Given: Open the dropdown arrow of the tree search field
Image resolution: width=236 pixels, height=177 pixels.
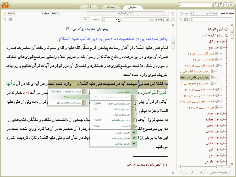Looking at the screenshot, I should 191,20.
